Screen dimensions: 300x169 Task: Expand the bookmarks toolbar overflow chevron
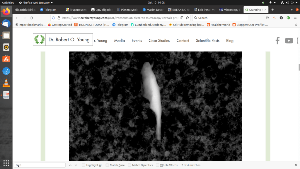296,25
